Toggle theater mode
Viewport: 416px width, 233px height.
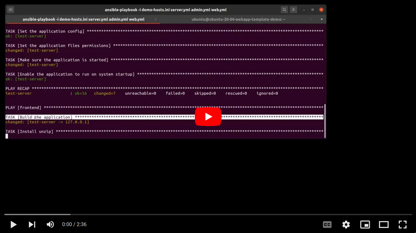(384, 225)
